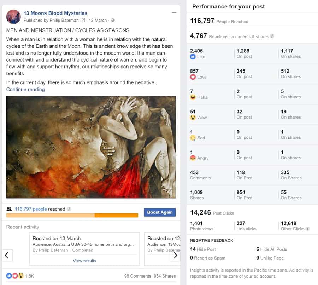Open the post painting image
This screenshot has height=285, width=318.
[x=91, y=147]
